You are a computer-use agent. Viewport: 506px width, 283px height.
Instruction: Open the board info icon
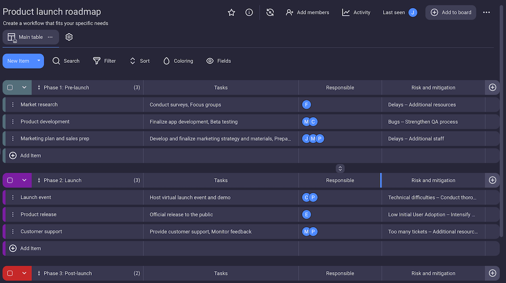click(249, 12)
